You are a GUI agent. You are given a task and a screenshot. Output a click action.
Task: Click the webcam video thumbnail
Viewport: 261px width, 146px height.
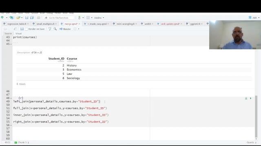point(235,35)
